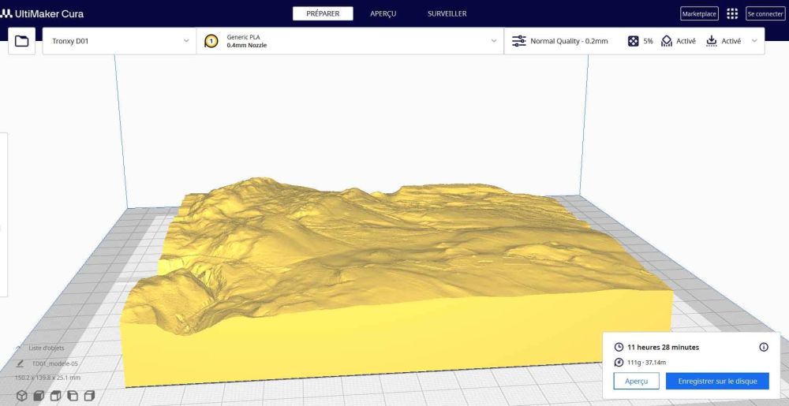This screenshot has height=406, width=789.
Task: Open the SURVEILLER tab
Action: point(447,13)
